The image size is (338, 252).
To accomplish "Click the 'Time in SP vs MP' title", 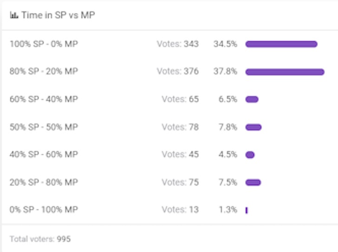I will coord(58,15).
